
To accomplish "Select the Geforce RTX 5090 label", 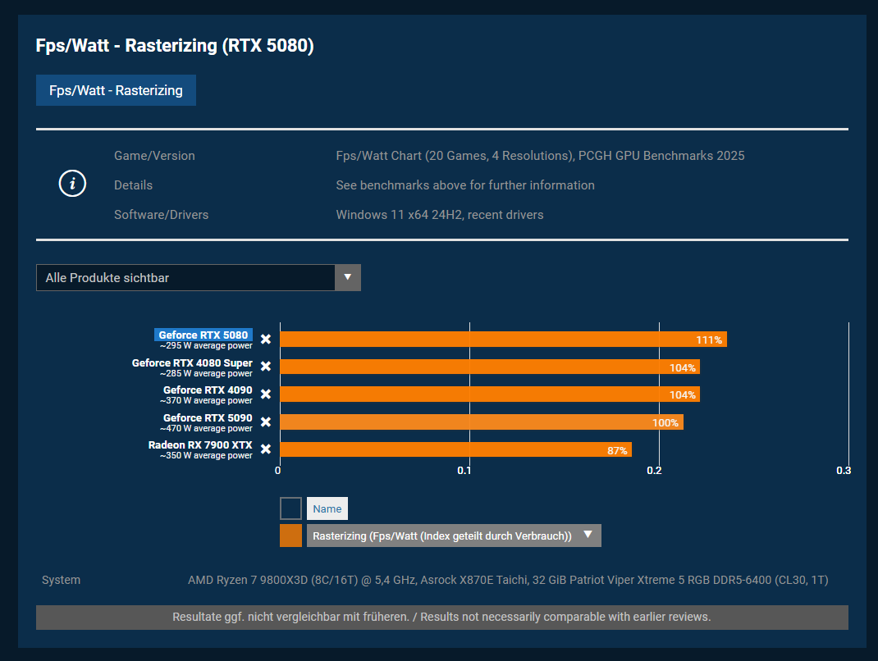I will click(208, 417).
